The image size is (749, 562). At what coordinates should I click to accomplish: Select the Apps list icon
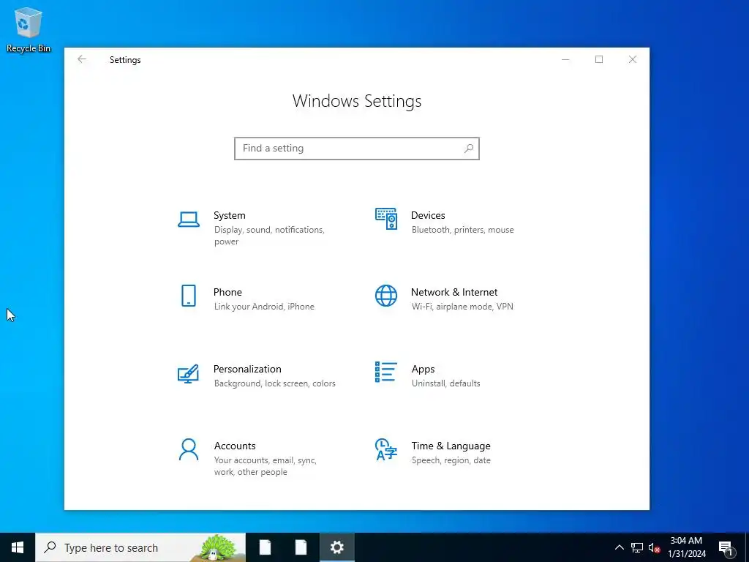point(386,372)
